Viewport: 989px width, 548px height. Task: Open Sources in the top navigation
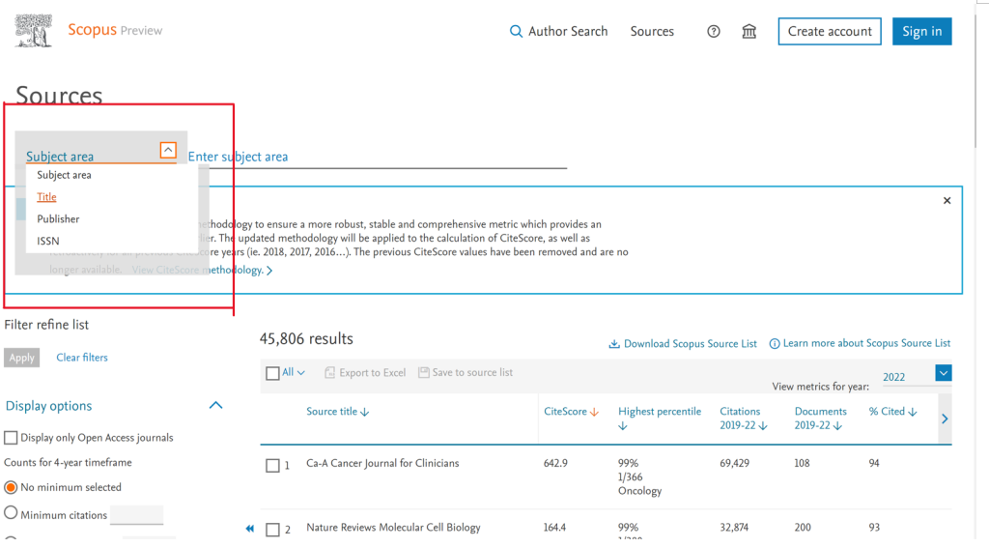coord(652,32)
